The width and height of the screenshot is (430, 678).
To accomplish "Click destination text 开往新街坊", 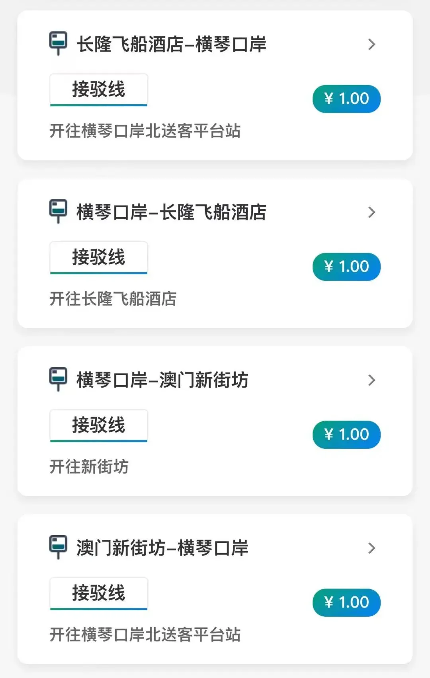I will click(89, 467).
